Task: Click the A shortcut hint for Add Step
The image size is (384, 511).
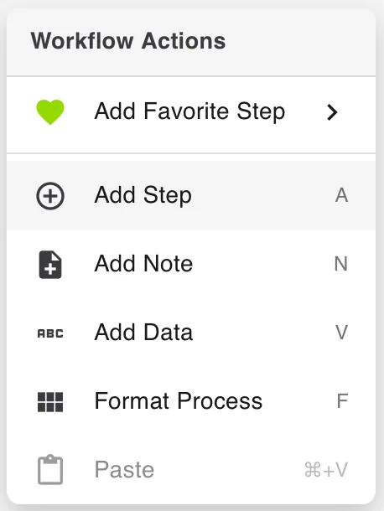Action: (x=341, y=195)
